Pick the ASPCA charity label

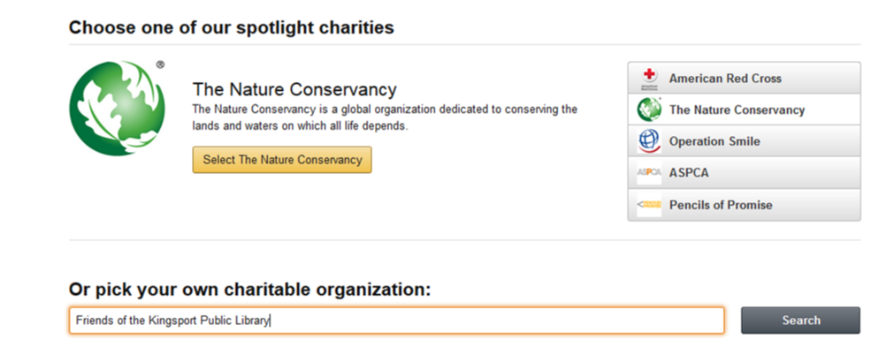[689, 173]
